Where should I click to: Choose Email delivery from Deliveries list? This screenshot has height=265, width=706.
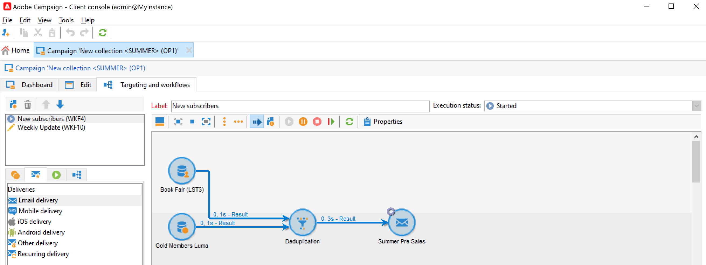[x=75, y=200]
